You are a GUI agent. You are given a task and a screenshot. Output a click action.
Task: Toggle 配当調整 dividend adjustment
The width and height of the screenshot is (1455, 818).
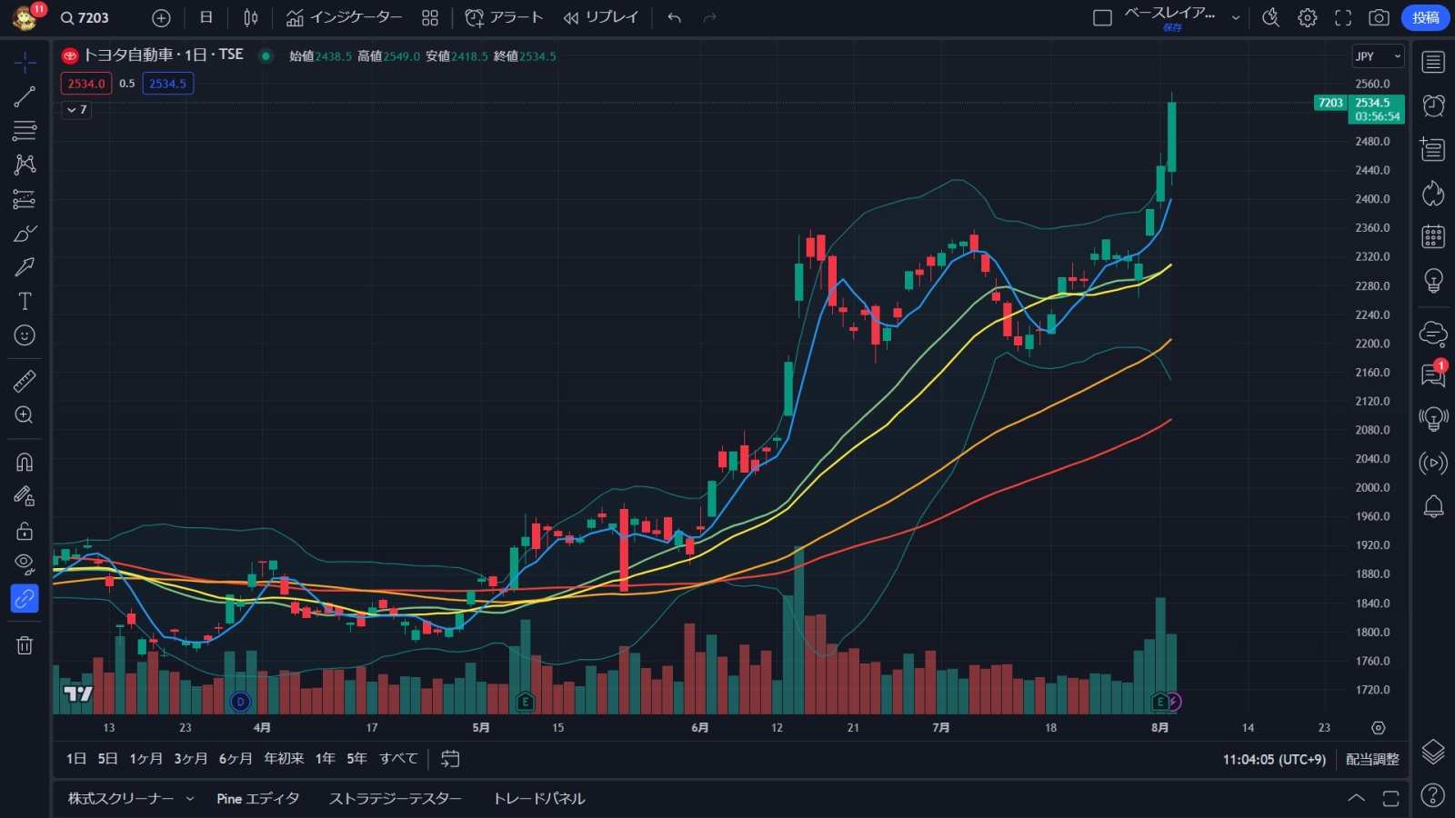click(x=1372, y=759)
